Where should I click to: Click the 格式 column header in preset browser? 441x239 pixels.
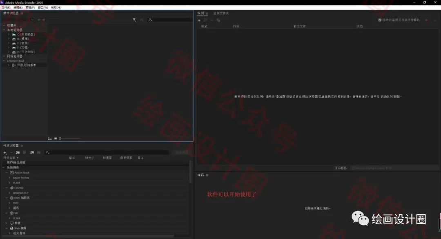coord(72,158)
